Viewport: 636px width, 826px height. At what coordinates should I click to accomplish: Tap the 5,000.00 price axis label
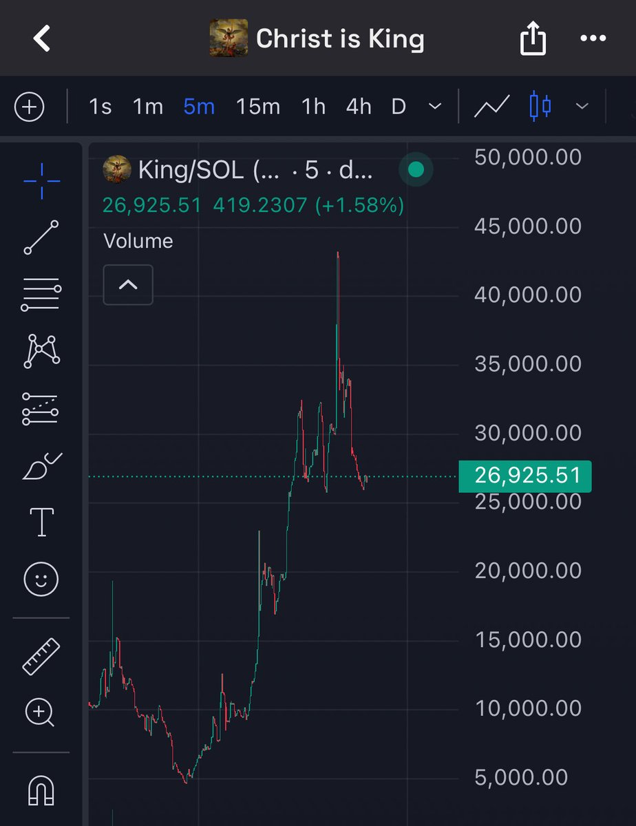[x=521, y=778]
